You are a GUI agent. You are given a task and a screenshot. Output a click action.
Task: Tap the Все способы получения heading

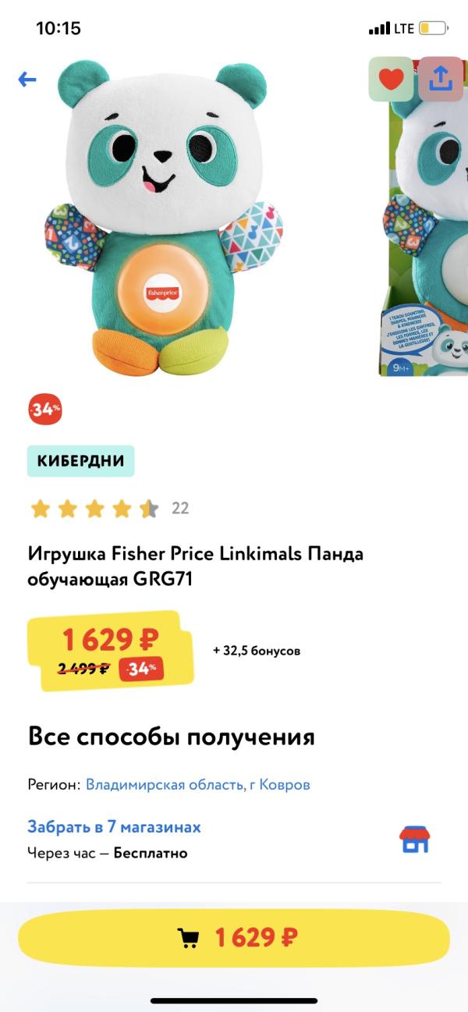point(172,737)
